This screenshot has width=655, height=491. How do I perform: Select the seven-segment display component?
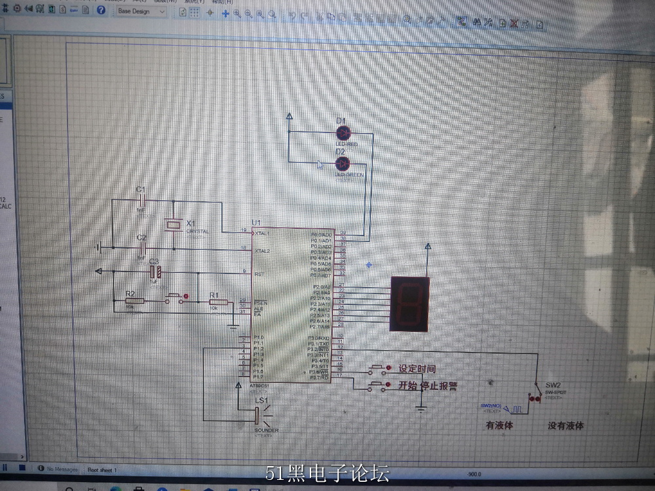click(x=410, y=304)
